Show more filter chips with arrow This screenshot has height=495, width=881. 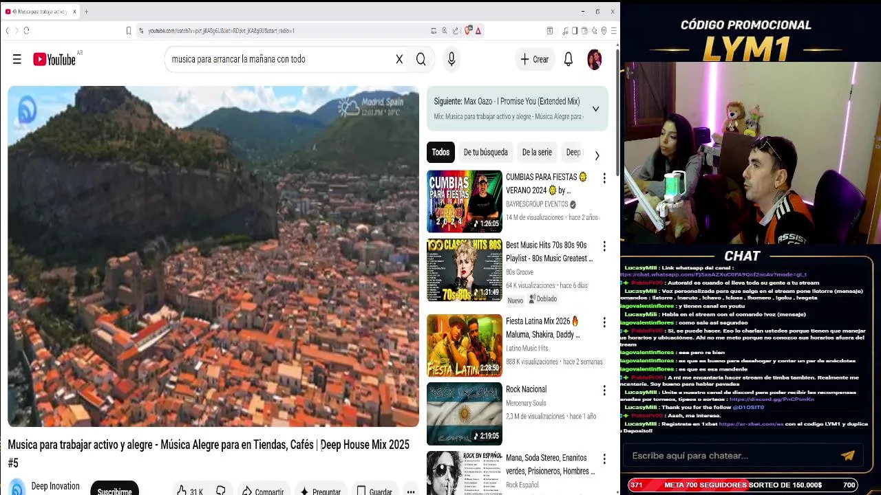tap(597, 155)
